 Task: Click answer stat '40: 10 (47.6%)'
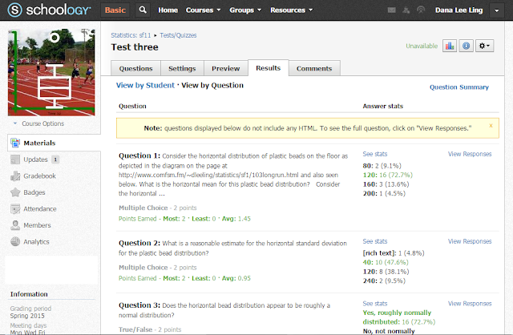point(386,262)
